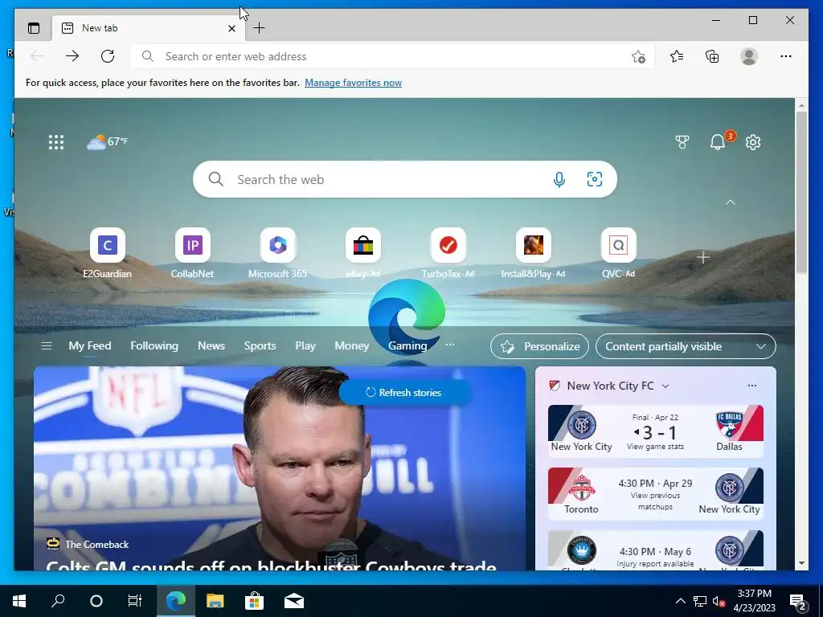Click the muted volume tray icon
The image size is (823, 617).
[x=719, y=602]
